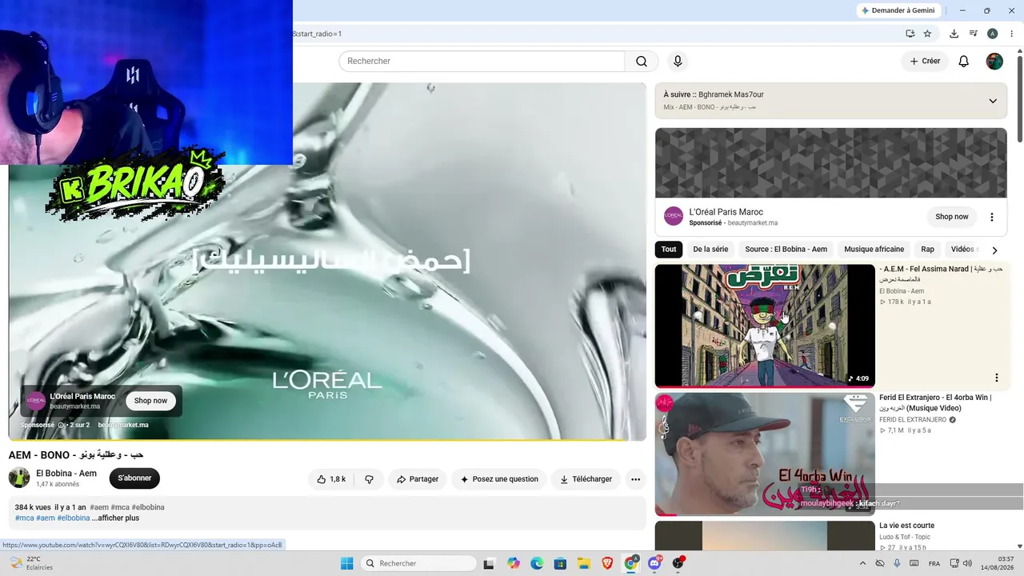Viewport: 1024px width, 576px height.
Task: Click the yellow ad progress bar
Action: [327, 440]
